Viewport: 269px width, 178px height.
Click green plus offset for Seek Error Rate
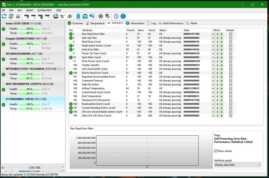point(221,50)
